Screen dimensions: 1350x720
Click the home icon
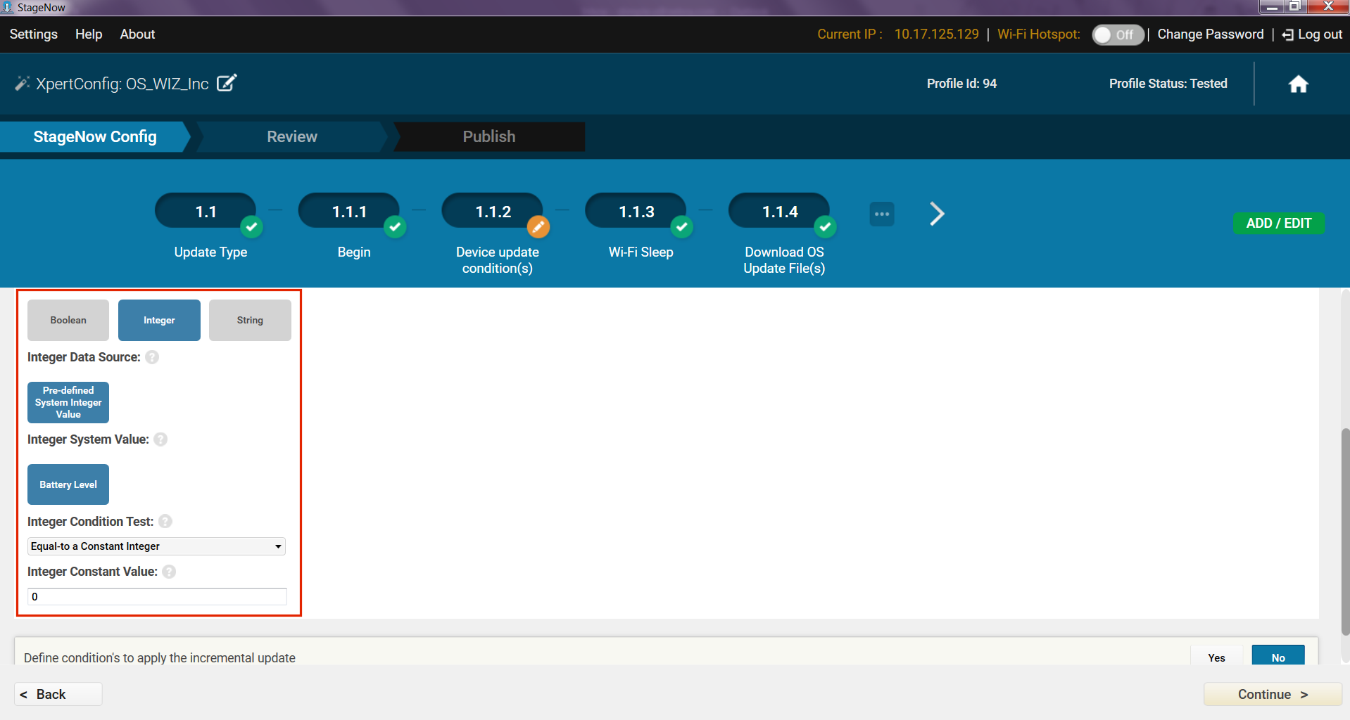[x=1297, y=84]
